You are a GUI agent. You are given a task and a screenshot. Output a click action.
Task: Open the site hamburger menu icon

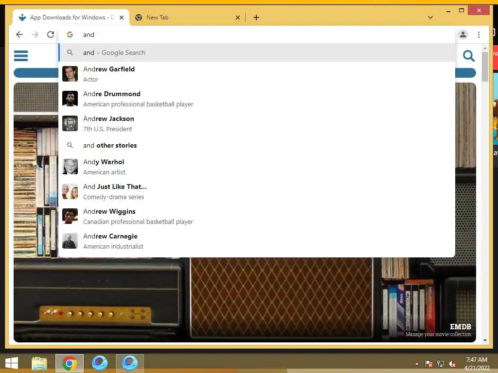(x=21, y=56)
